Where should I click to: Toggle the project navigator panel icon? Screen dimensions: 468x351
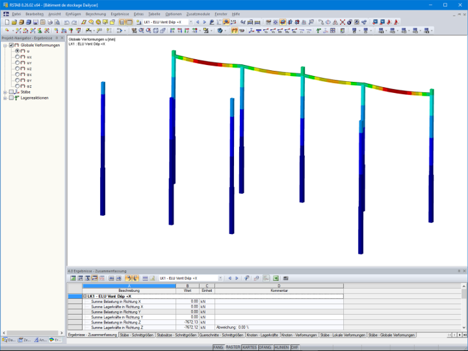[122, 22]
